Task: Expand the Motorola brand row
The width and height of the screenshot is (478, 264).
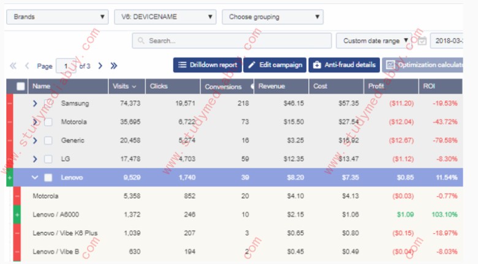Action: (x=35, y=122)
